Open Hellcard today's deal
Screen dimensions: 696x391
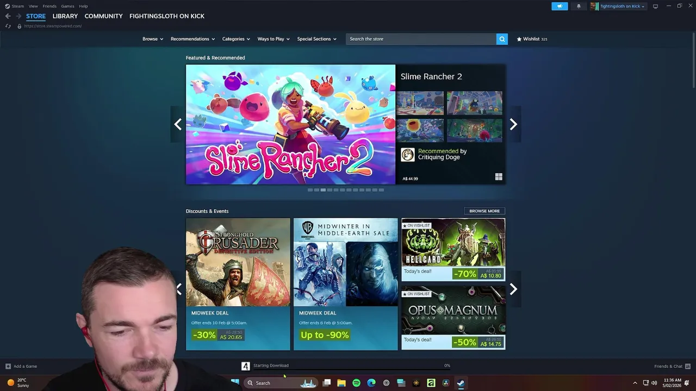pyautogui.click(x=453, y=250)
